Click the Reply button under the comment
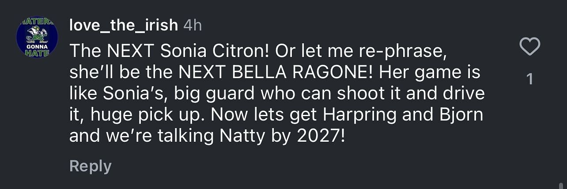The width and height of the screenshot is (567, 189). coord(91,166)
